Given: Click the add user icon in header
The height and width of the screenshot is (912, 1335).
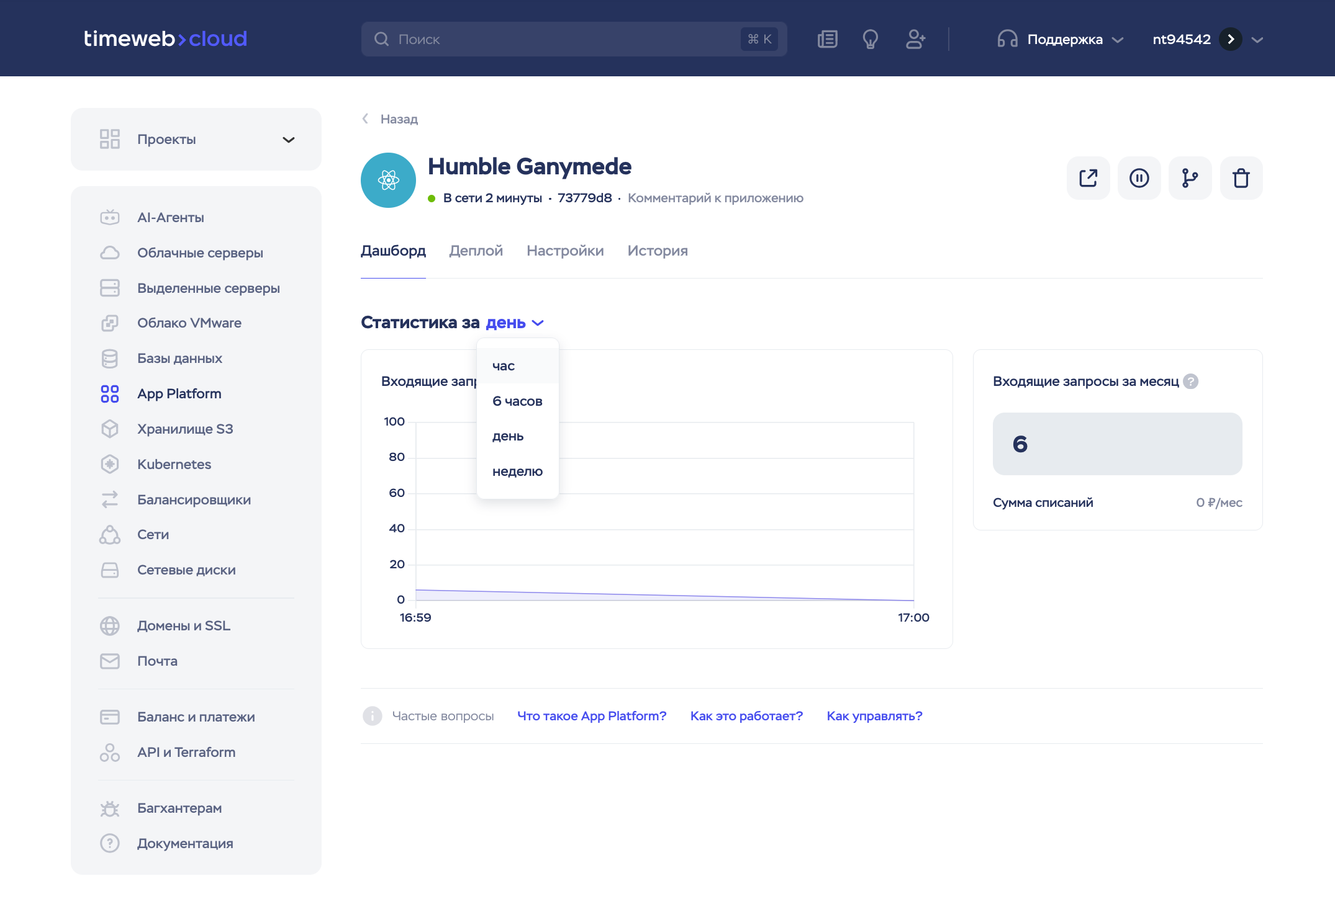Looking at the screenshot, I should [915, 39].
